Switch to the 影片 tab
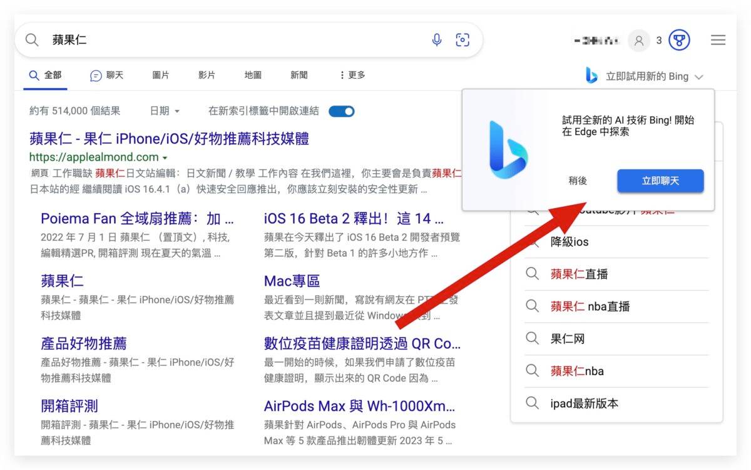Viewport: 751px width, 470px height. point(207,75)
